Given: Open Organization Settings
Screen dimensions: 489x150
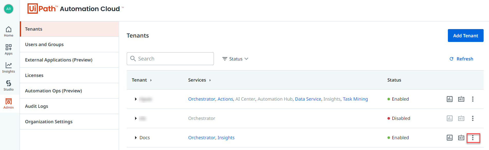Looking at the screenshot, I should click(69, 122).
